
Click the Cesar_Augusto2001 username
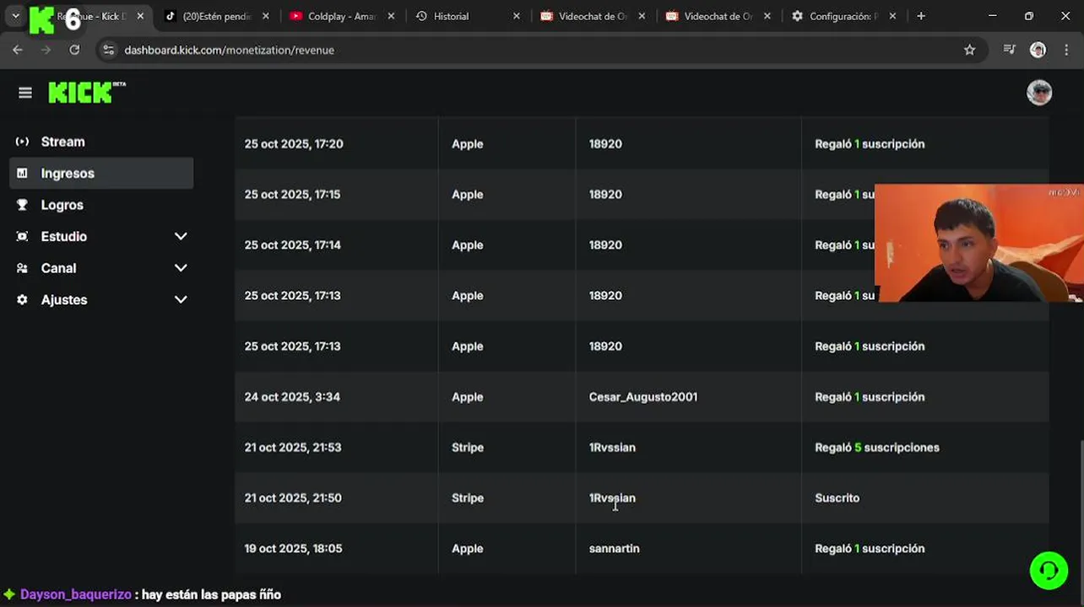642,397
